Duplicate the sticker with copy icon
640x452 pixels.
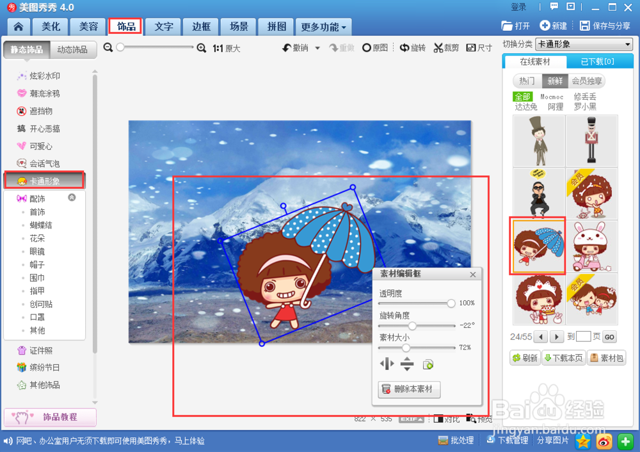(428, 364)
